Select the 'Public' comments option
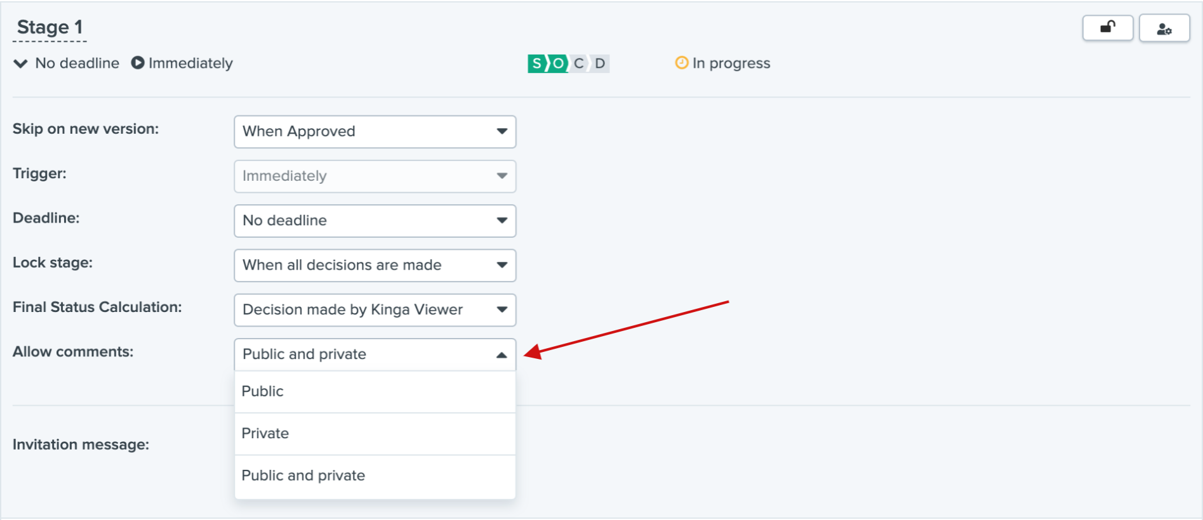The height and width of the screenshot is (520, 1203). [375, 391]
